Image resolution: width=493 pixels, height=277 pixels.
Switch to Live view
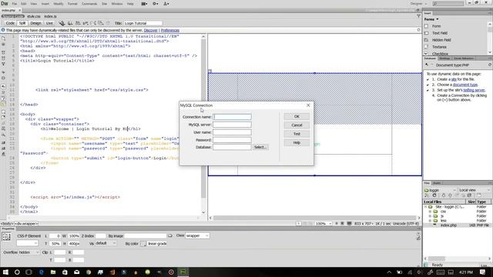pos(49,23)
